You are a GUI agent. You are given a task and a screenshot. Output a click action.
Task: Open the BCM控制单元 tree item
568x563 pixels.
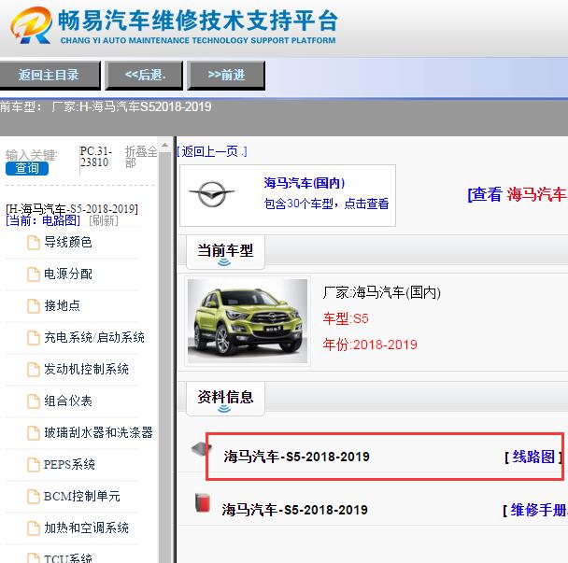tap(82, 497)
